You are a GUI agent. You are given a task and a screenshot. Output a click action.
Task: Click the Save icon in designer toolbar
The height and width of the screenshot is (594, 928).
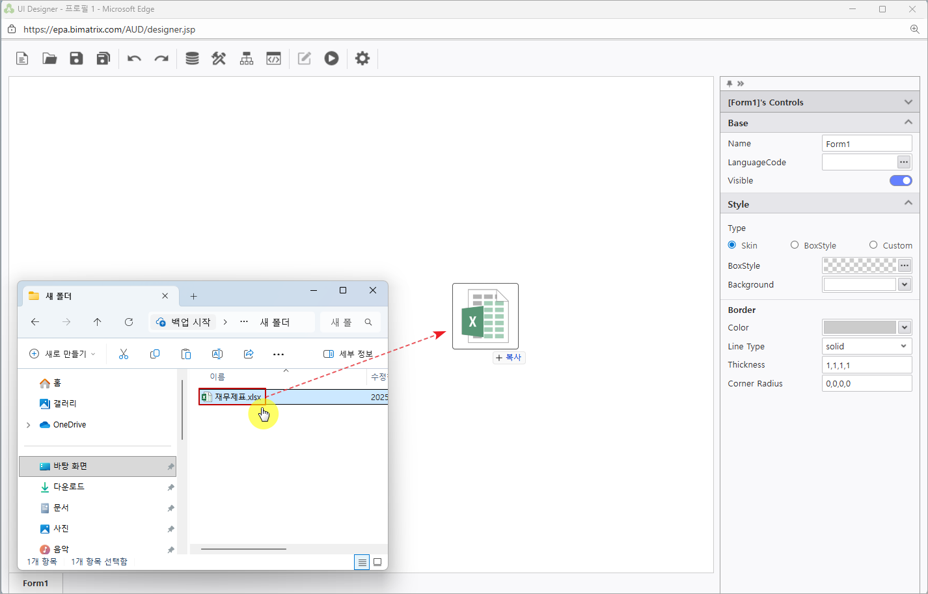[76, 59]
